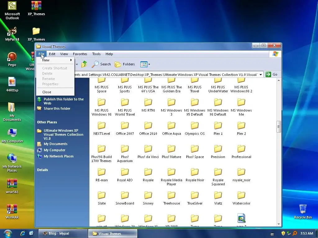Screen dimensions: 318x238
Task: Click the vertical scrollbar thumb
Action: [x=279, y=127]
